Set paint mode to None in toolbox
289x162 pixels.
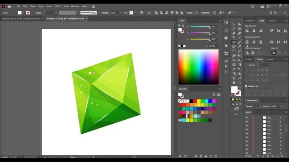click(x=240, y=99)
